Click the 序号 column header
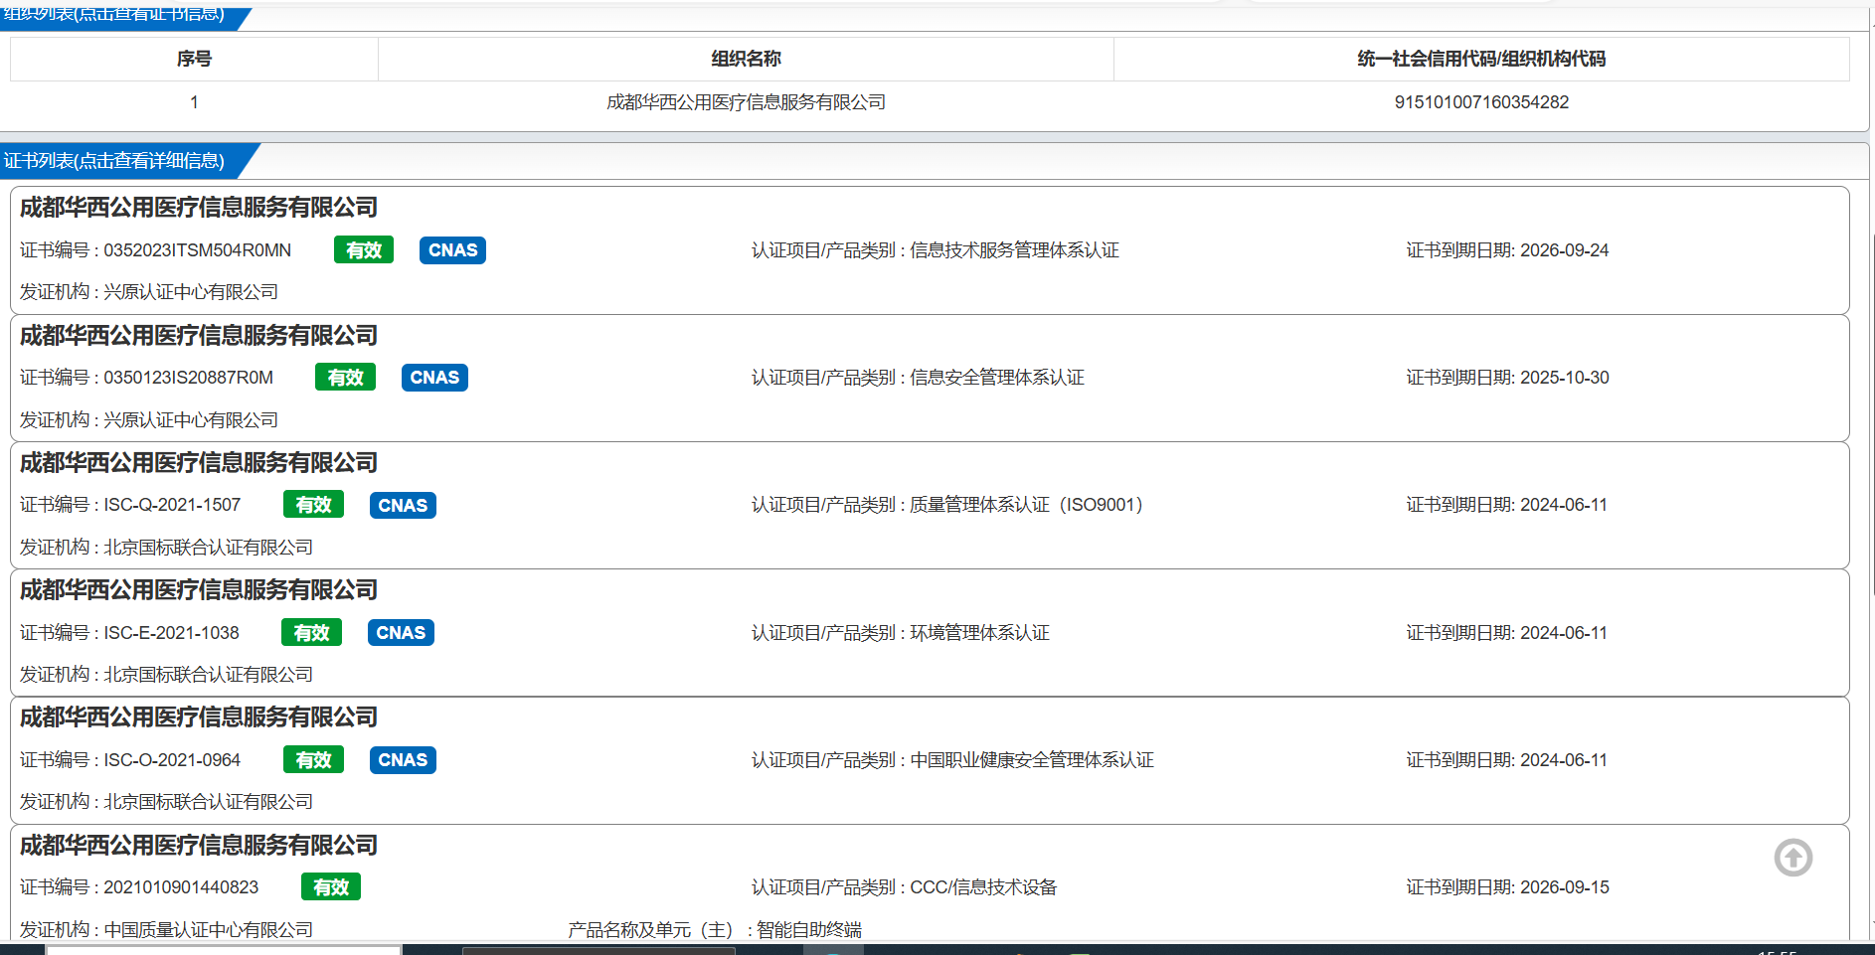This screenshot has width=1875, height=955. tap(194, 59)
